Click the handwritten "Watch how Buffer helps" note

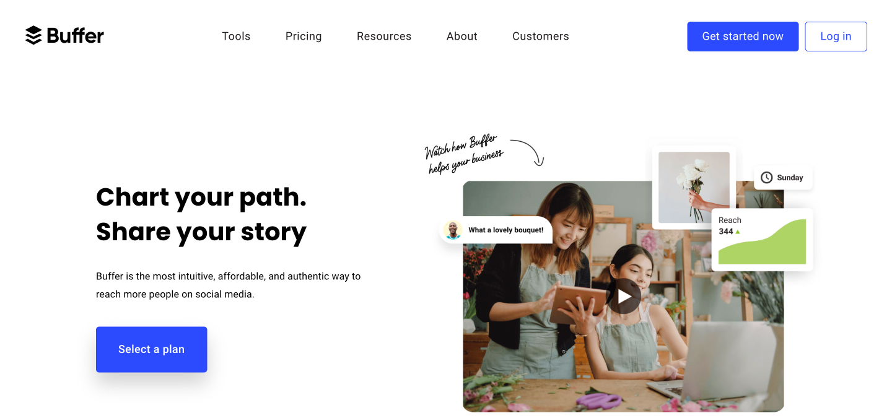464,154
